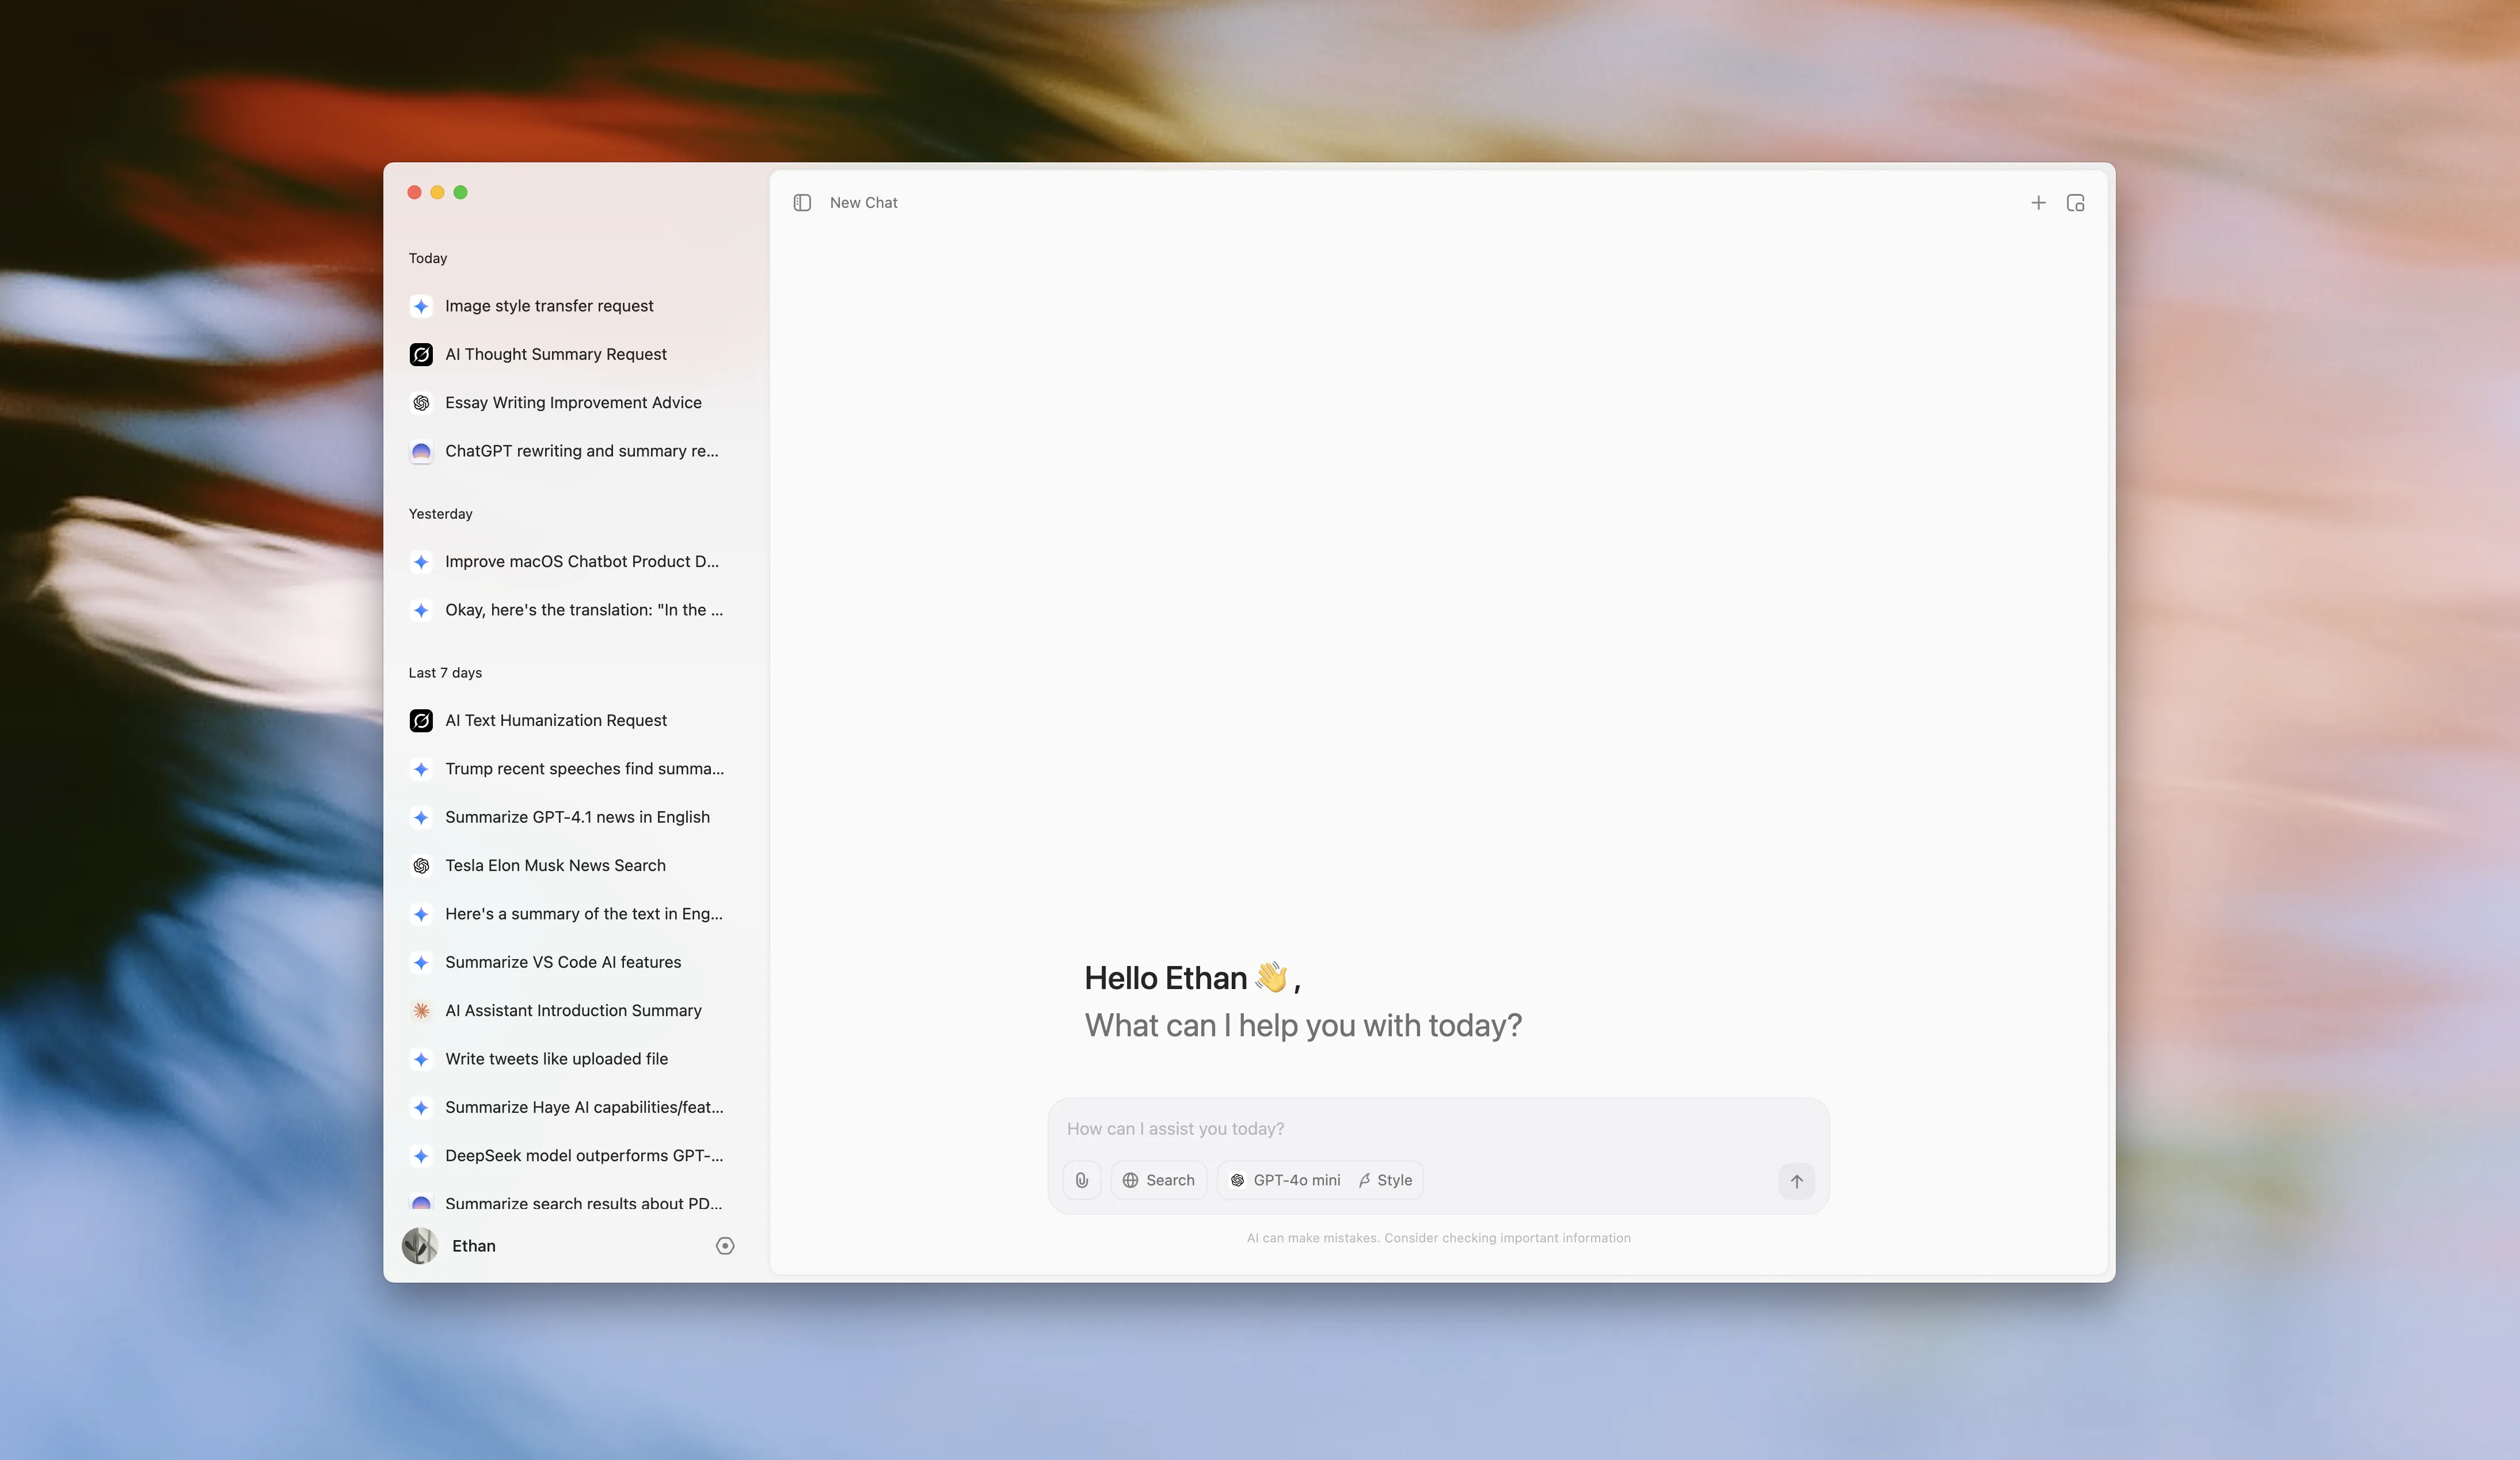Toggle the sidebar collapse icon
This screenshot has height=1460, width=2520.
802,202
